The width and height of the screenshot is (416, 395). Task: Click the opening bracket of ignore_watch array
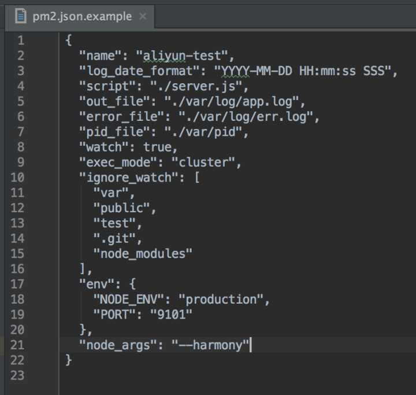click(196, 178)
